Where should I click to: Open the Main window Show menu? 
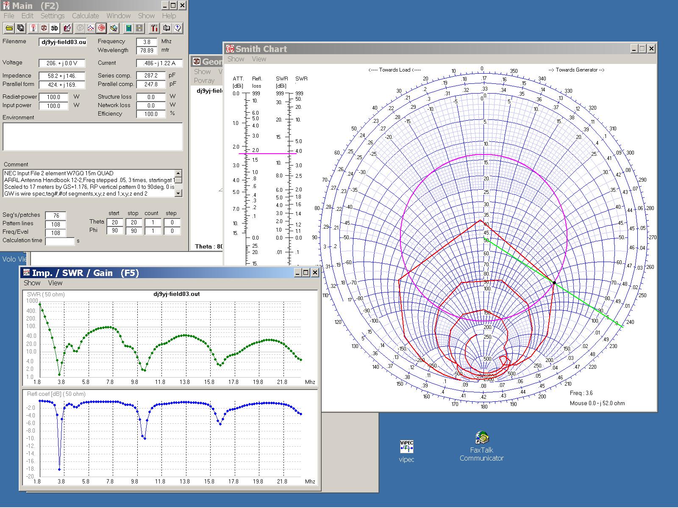(x=146, y=16)
